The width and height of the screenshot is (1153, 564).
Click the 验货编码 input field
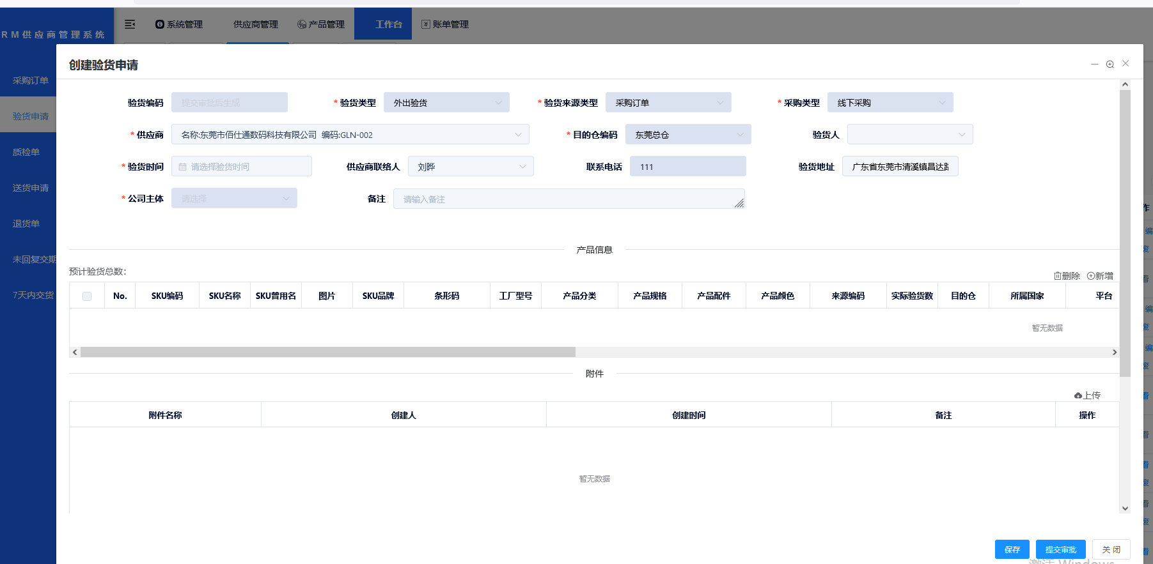coord(230,102)
